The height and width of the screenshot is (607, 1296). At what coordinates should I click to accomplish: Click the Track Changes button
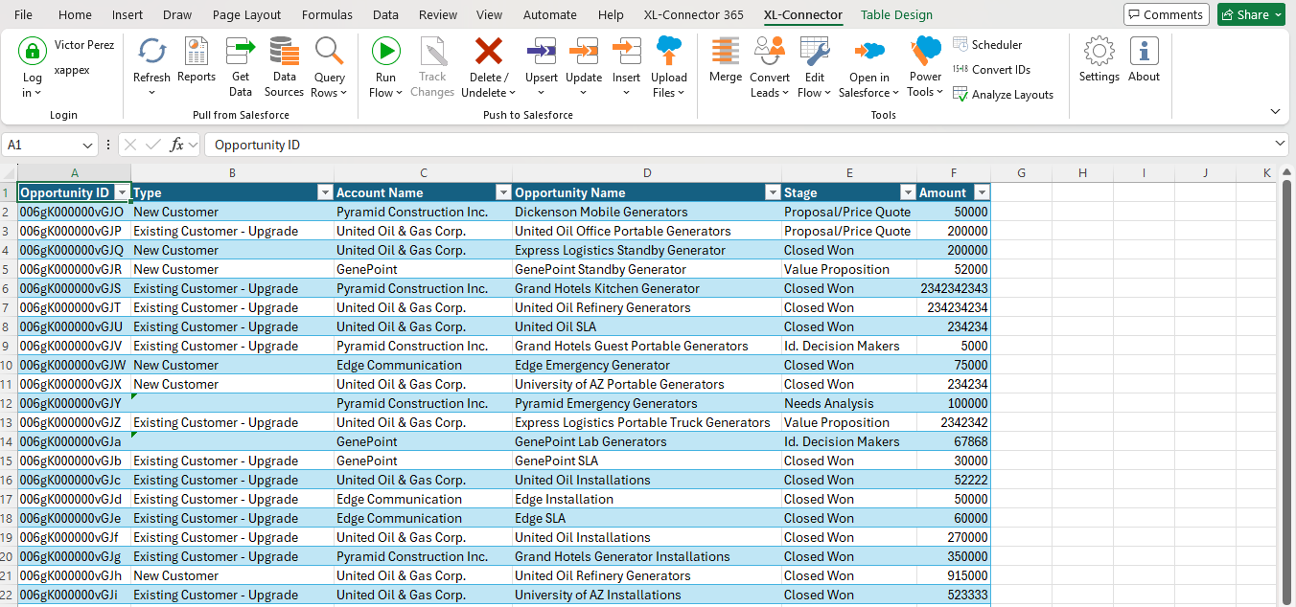click(x=432, y=67)
